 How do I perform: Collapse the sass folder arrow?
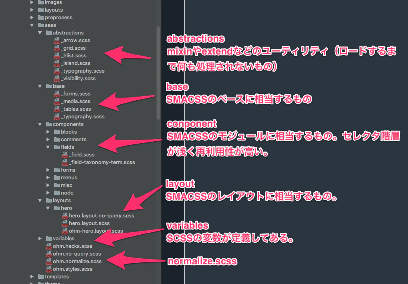coord(32,25)
